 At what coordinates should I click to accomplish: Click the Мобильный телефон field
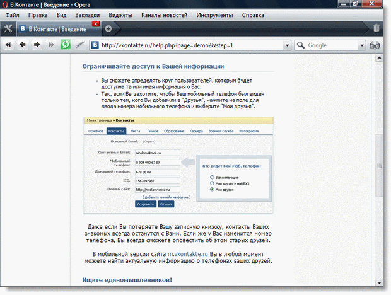pyautogui.click(x=158, y=163)
